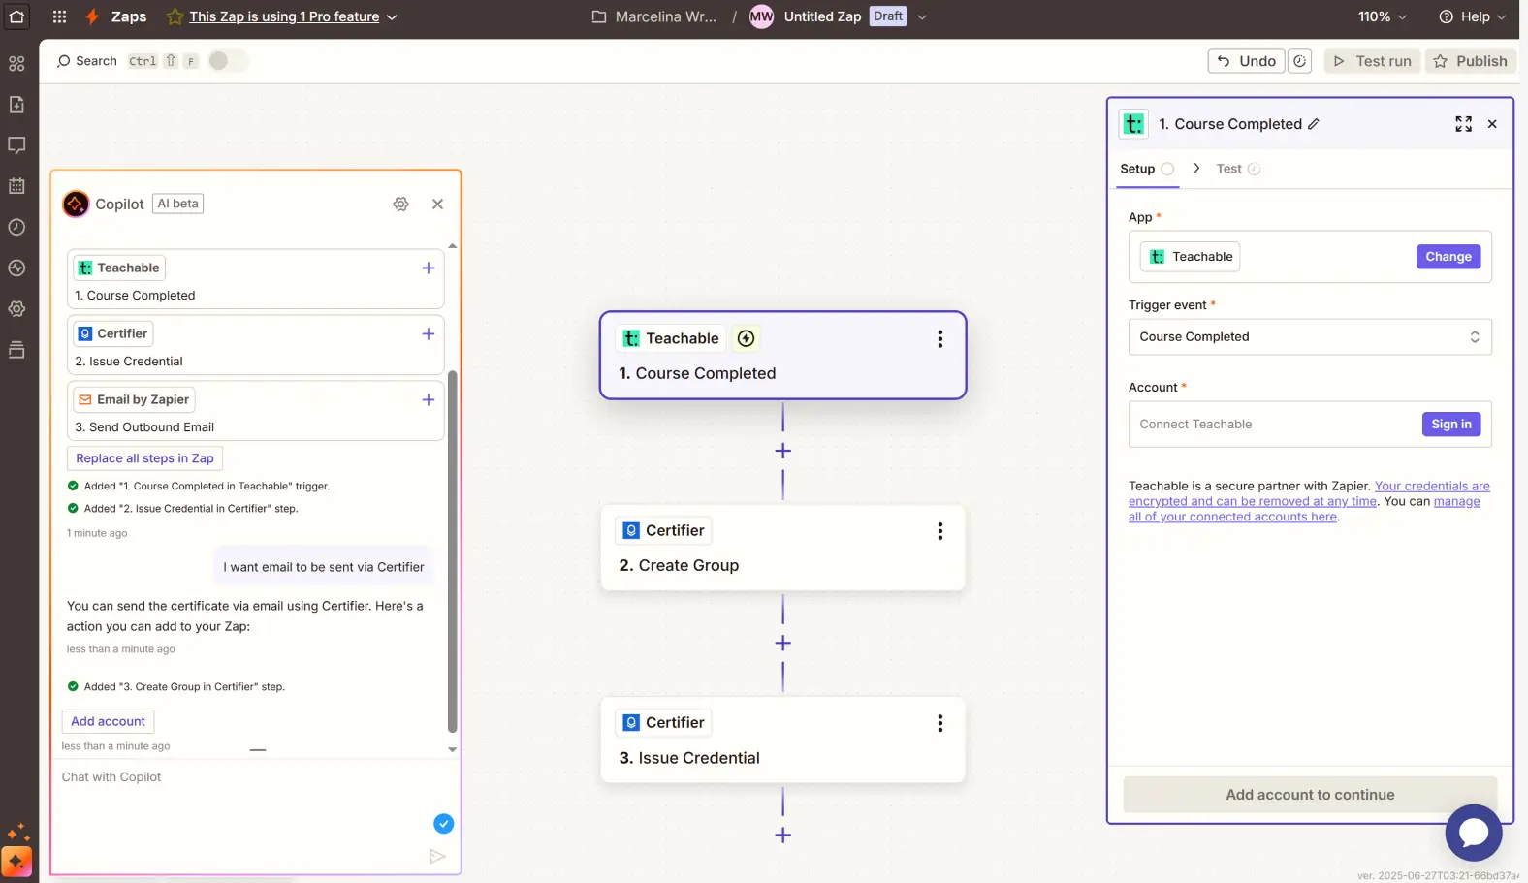Select the Certifier Create Group step card
1528x883 pixels.
(x=782, y=548)
